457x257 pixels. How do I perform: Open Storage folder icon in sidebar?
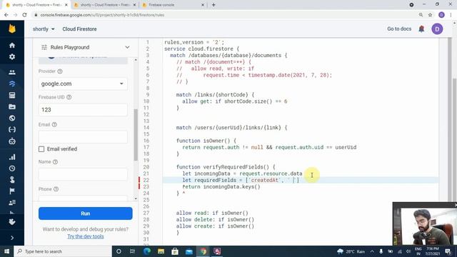(12, 106)
